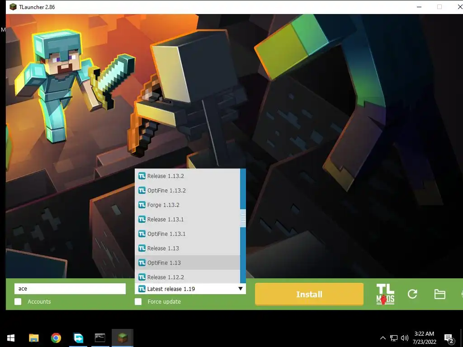
Task: Click the TLauncher taskbar icon
Action: (122, 338)
